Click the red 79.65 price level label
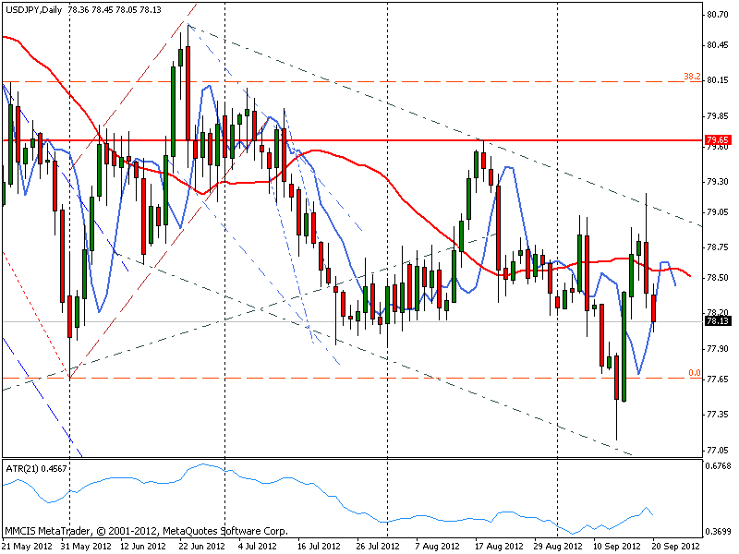The image size is (739, 554). pyautogui.click(x=718, y=140)
